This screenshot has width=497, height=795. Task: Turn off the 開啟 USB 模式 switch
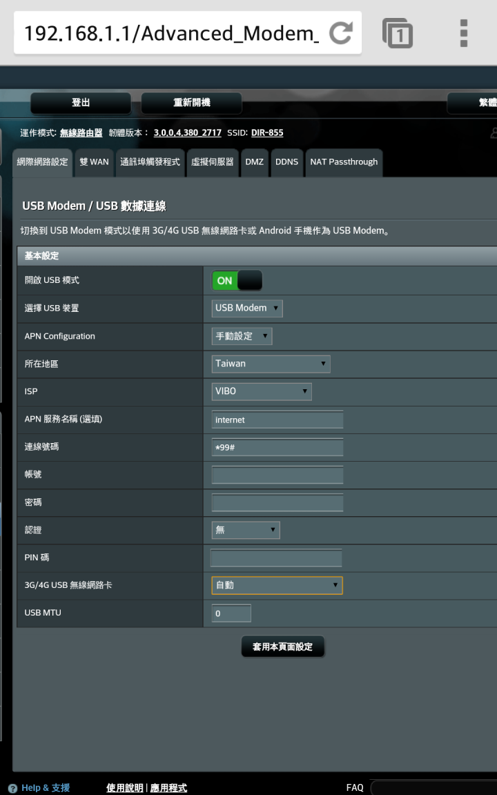click(x=237, y=280)
